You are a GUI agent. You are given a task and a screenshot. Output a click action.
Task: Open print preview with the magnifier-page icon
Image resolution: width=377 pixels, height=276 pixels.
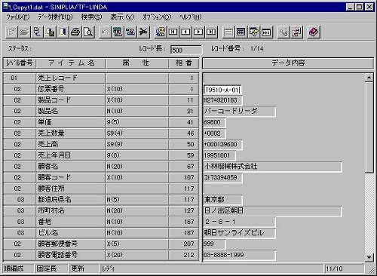tap(88, 32)
